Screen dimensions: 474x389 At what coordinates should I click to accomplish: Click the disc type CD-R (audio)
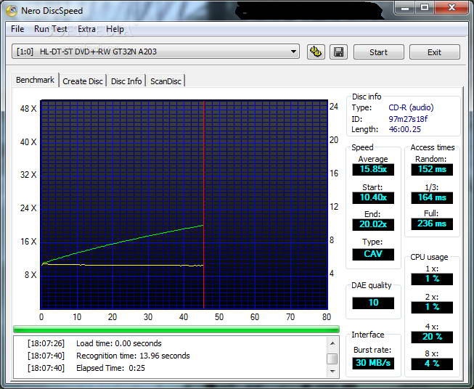(x=411, y=107)
